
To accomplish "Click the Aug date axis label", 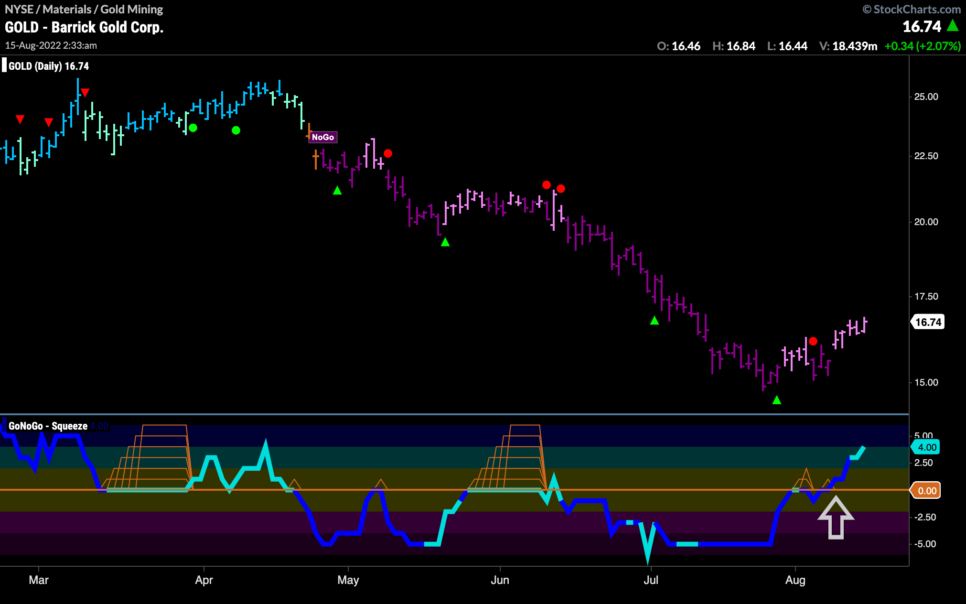I will click(795, 580).
